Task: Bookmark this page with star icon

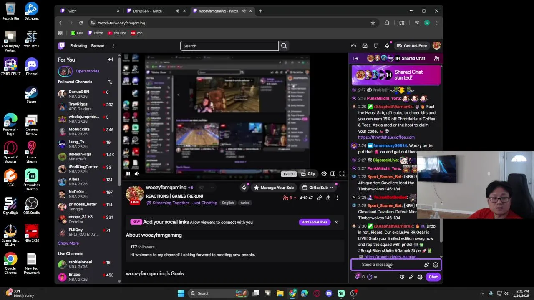Action: click(373, 23)
